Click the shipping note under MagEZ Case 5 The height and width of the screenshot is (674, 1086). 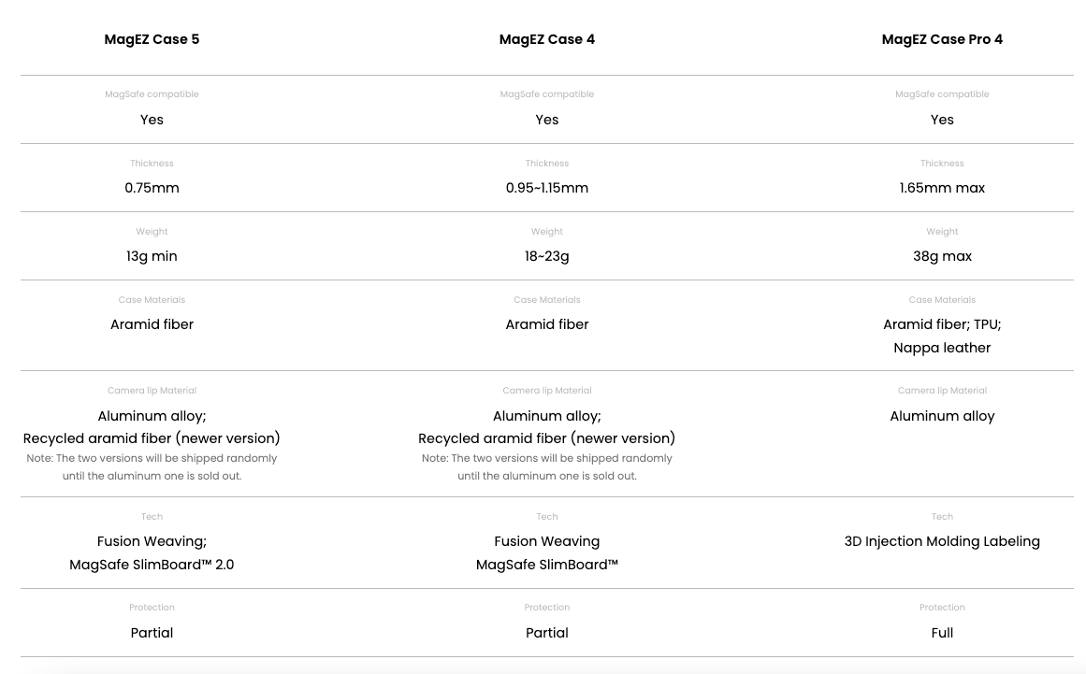point(152,467)
